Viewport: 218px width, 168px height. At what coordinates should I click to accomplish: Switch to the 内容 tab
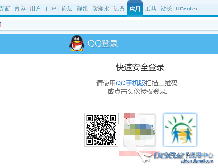coord(20,9)
